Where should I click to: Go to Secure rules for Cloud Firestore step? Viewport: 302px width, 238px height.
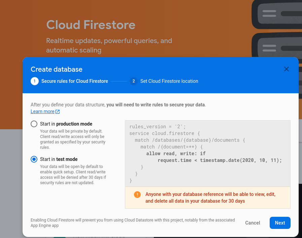(75, 81)
